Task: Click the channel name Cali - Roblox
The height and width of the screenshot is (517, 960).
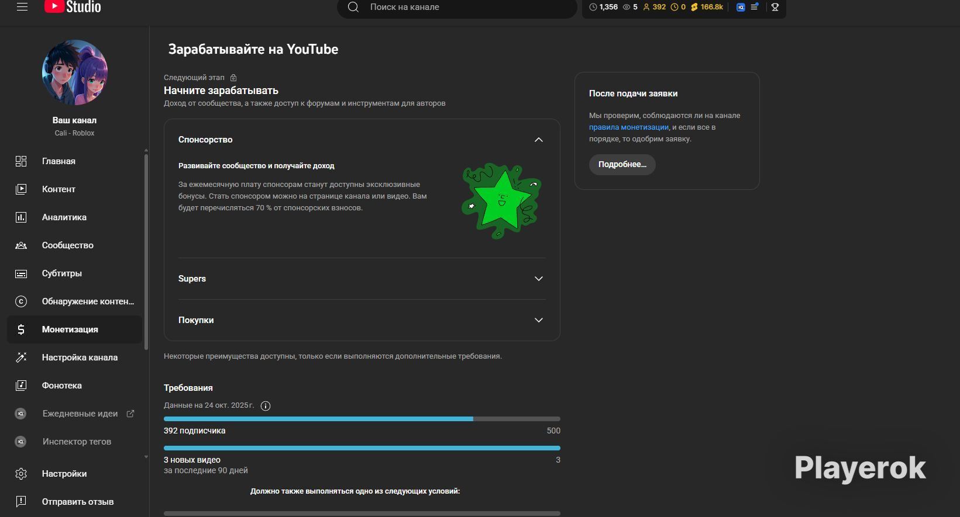Action: point(74,133)
